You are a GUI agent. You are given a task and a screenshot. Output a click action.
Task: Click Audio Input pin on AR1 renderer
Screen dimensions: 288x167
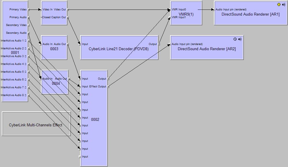(x=213, y=10)
